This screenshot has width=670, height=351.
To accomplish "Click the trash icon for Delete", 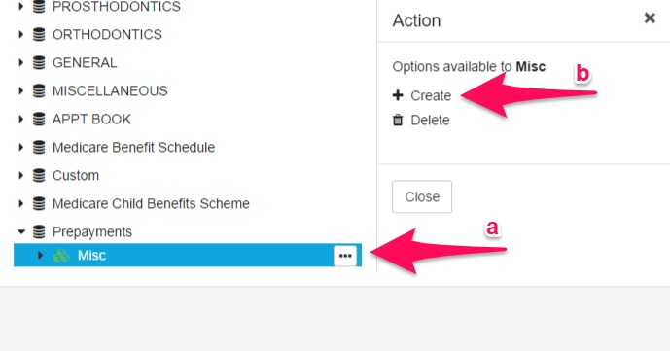I will pyautogui.click(x=398, y=120).
